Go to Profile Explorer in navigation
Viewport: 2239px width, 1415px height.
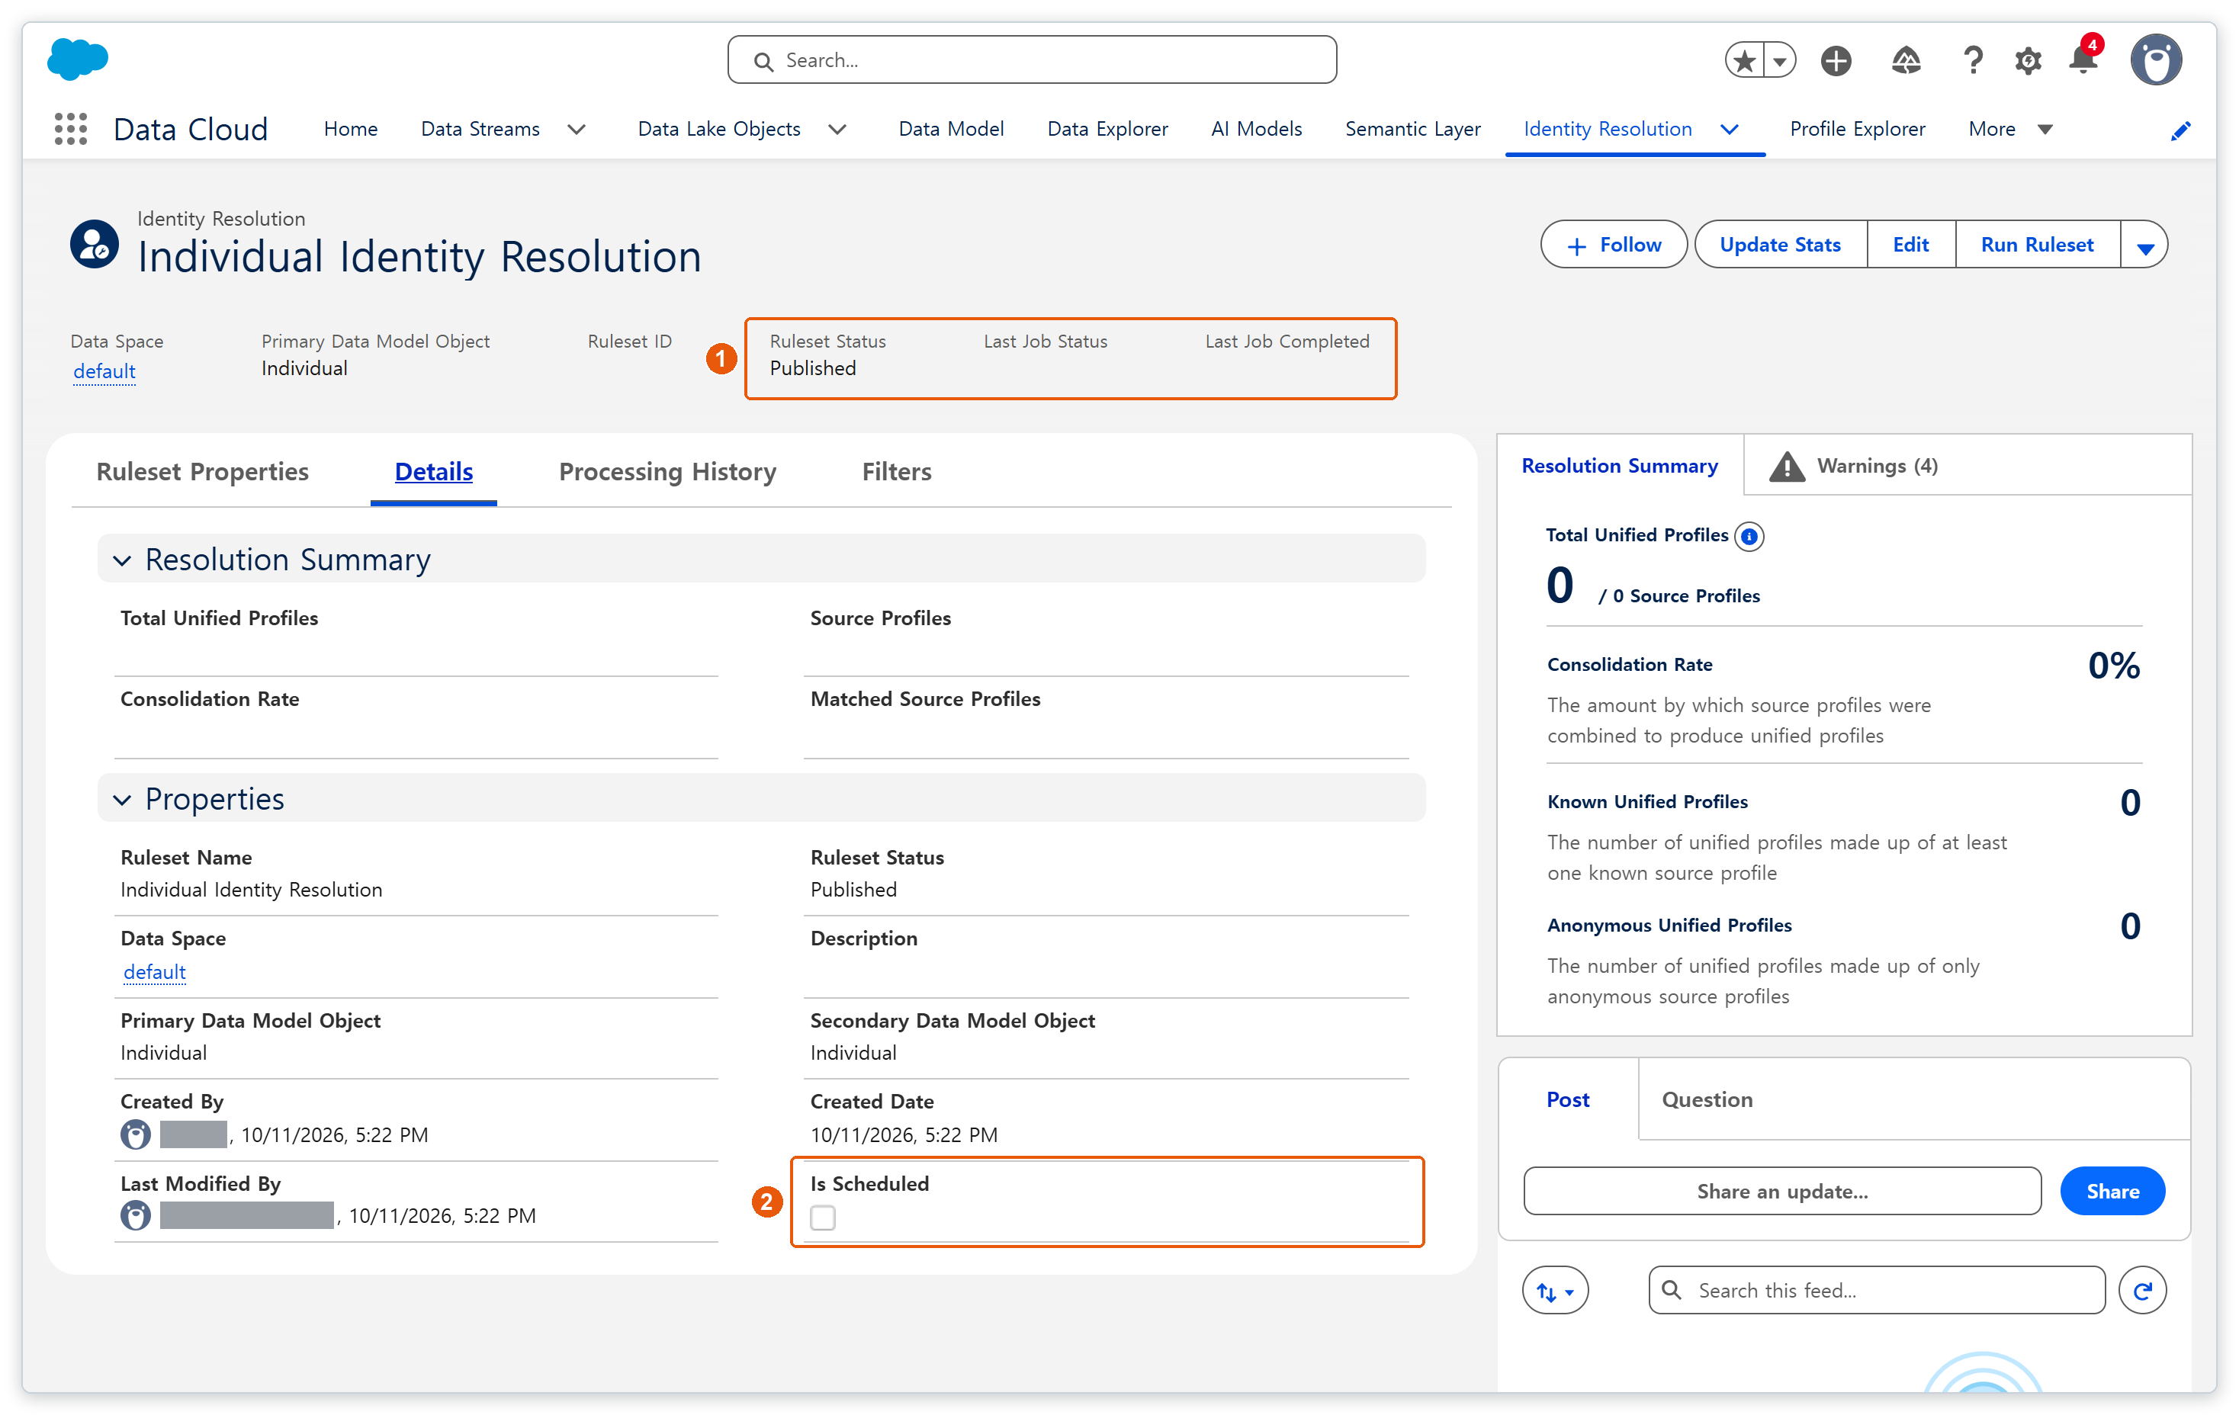click(1857, 130)
